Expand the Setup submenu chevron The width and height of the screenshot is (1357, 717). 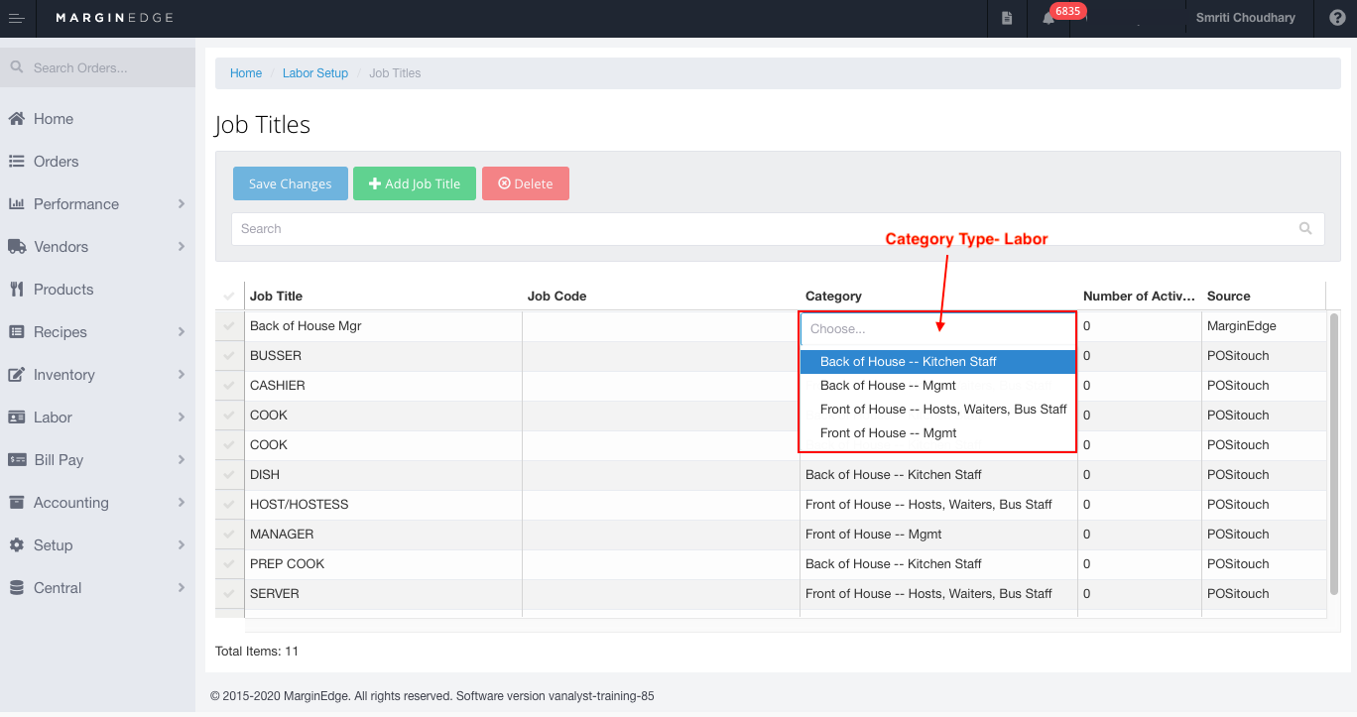point(182,544)
